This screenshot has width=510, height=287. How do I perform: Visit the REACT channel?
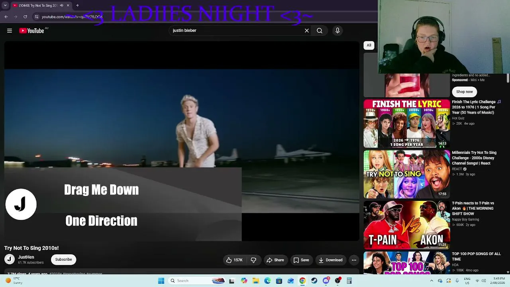tap(458, 169)
